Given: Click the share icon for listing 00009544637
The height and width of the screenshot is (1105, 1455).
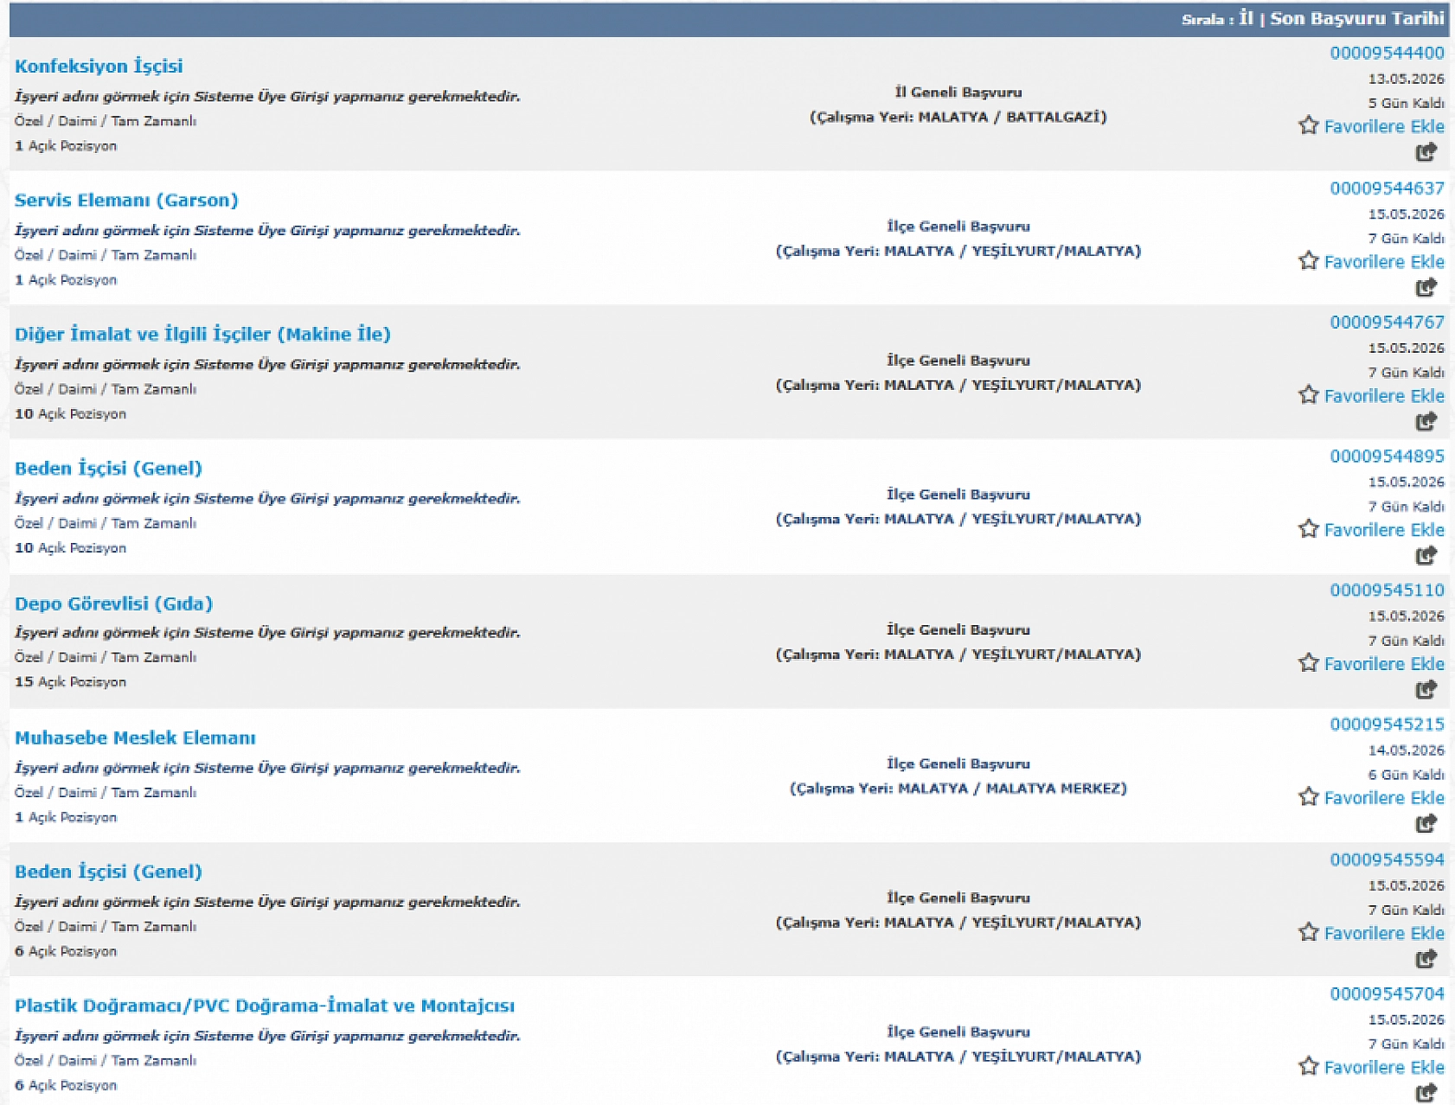Looking at the screenshot, I should tap(1426, 287).
